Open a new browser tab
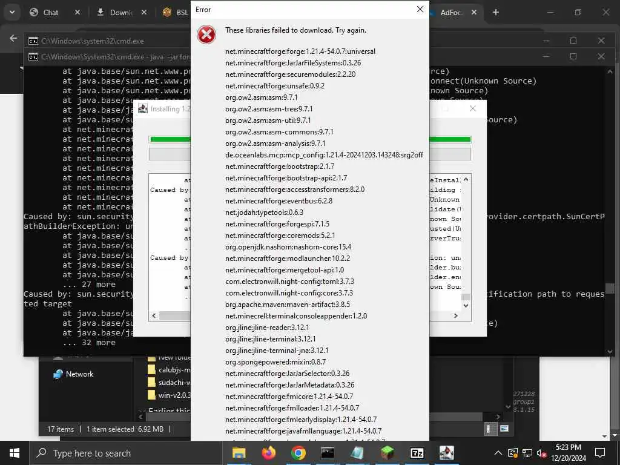 (495, 13)
